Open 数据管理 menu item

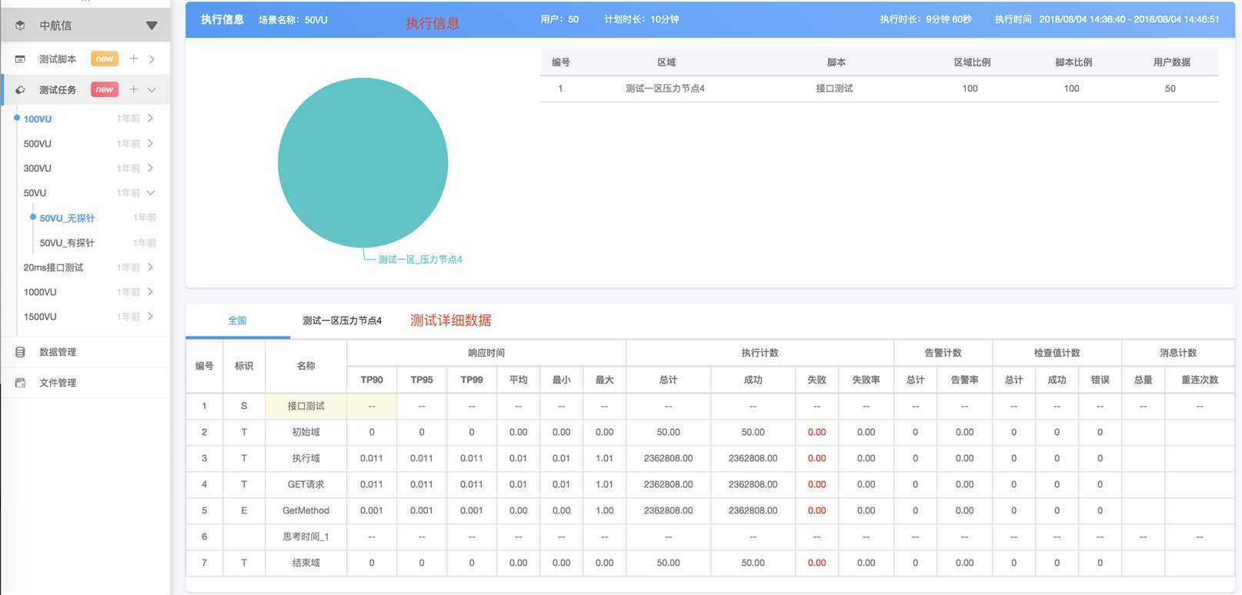(58, 352)
